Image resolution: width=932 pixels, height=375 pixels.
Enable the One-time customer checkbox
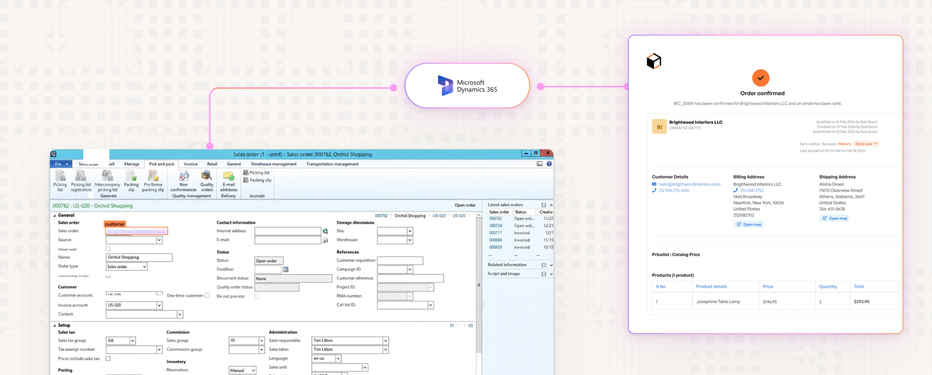(207, 295)
